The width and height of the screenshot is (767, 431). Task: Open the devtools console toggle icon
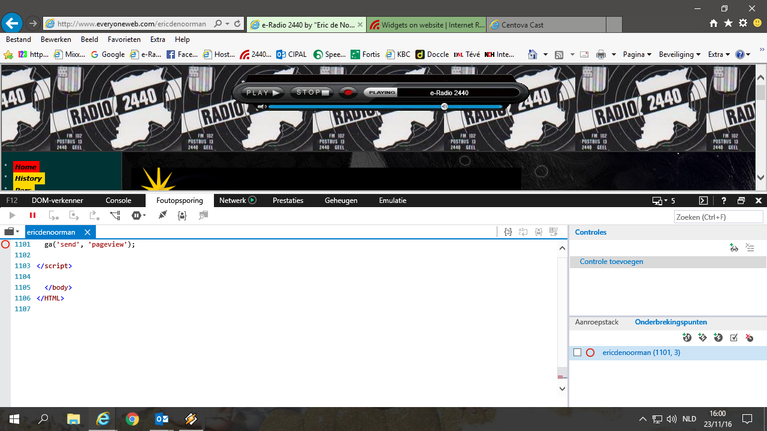pos(703,201)
